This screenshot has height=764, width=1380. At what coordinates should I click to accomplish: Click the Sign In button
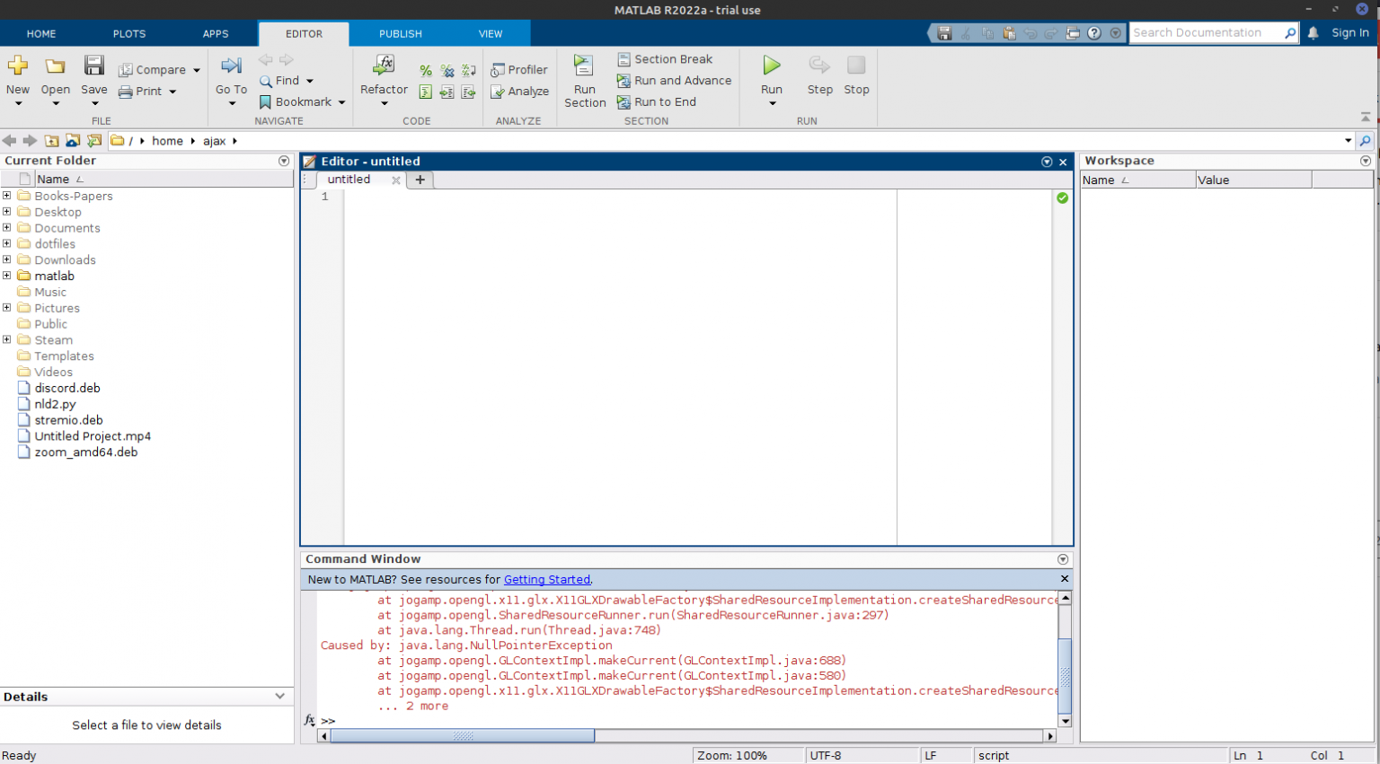click(1350, 33)
